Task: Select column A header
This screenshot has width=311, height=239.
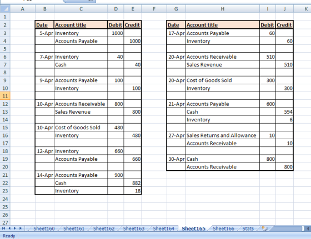Action: pos(23,9)
